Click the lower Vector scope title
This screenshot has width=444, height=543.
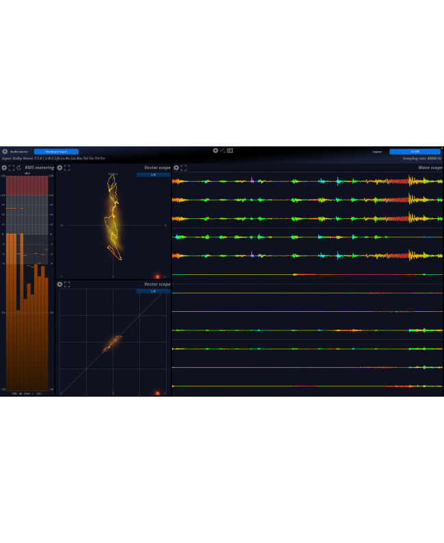(x=157, y=284)
